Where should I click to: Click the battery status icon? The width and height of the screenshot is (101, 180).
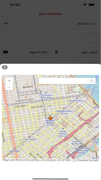click(92, 5)
